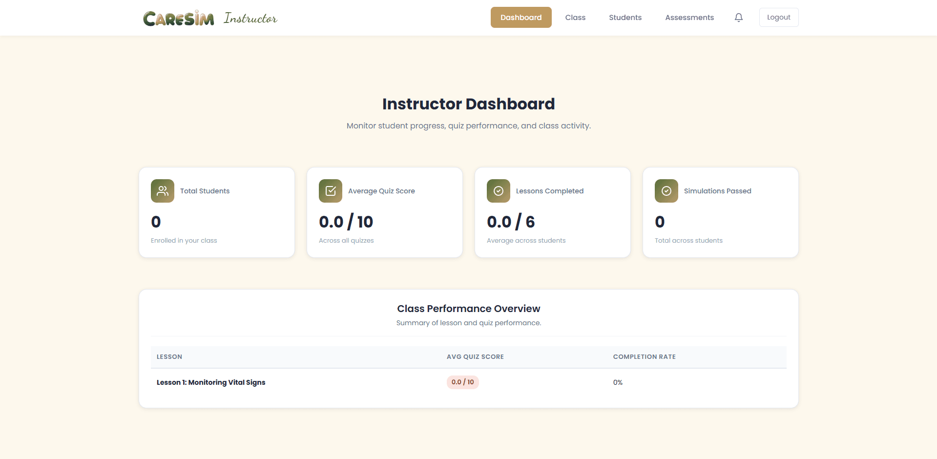Open Lesson 1: Monitoring Vital Signs
Screen dimensions: 937x459
click(x=210, y=382)
